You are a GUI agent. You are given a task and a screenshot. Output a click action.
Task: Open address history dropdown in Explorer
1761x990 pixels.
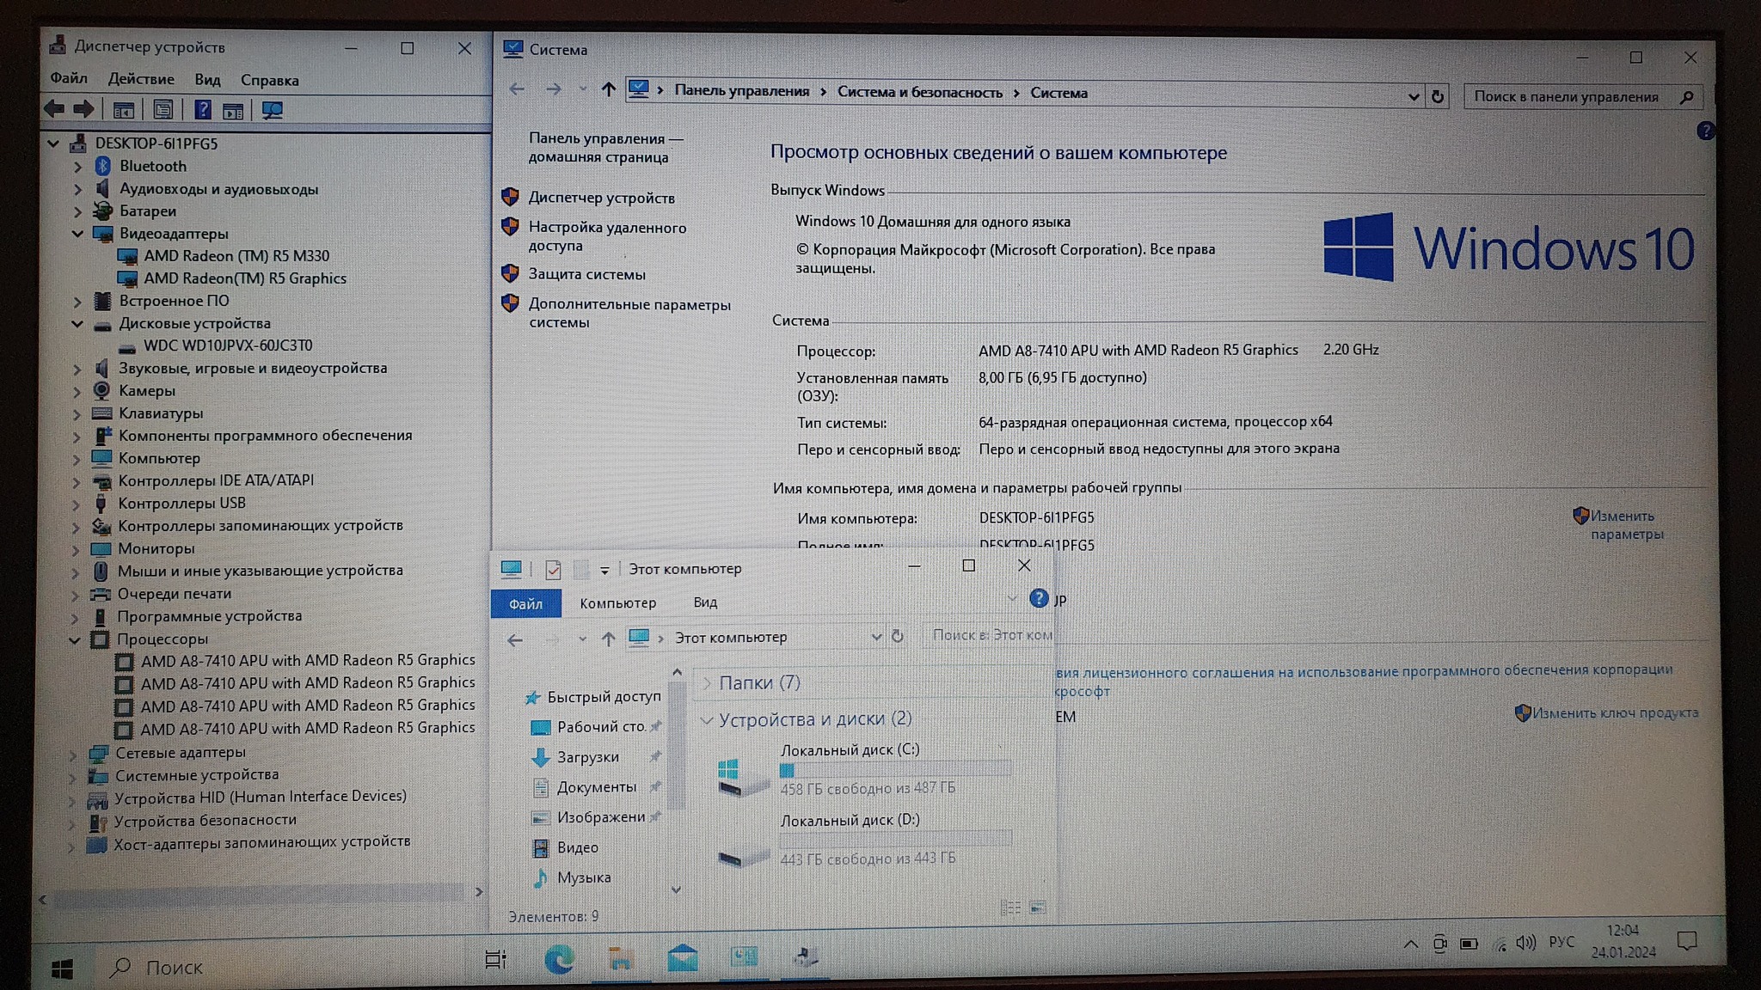click(875, 637)
